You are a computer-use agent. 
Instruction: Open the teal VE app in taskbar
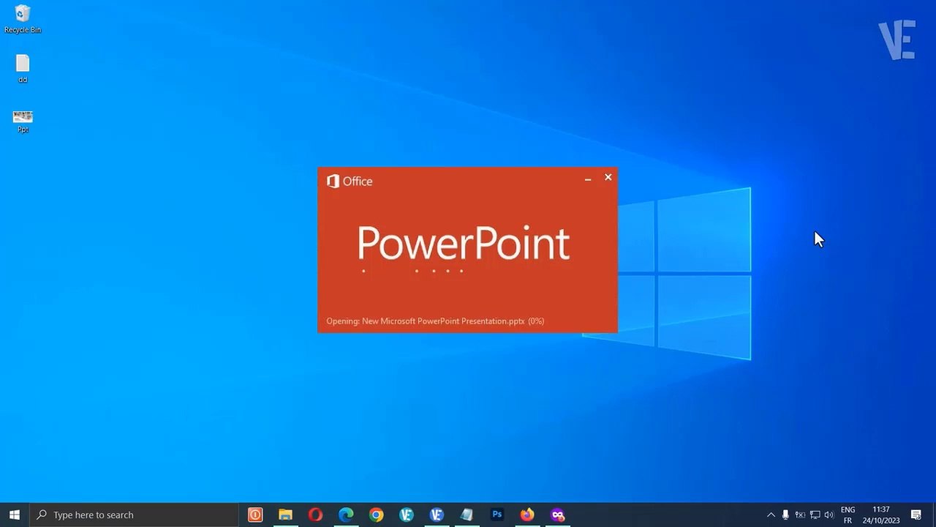407,515
